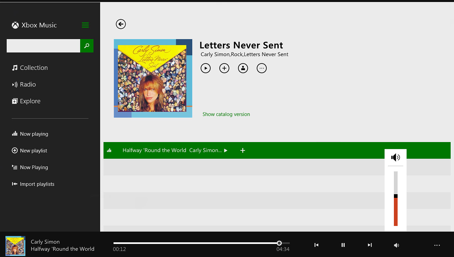This screenshot has height=257, width=454.
Task: Mute audio using volume popup speaker icon
Action: [x=396, y=157]
